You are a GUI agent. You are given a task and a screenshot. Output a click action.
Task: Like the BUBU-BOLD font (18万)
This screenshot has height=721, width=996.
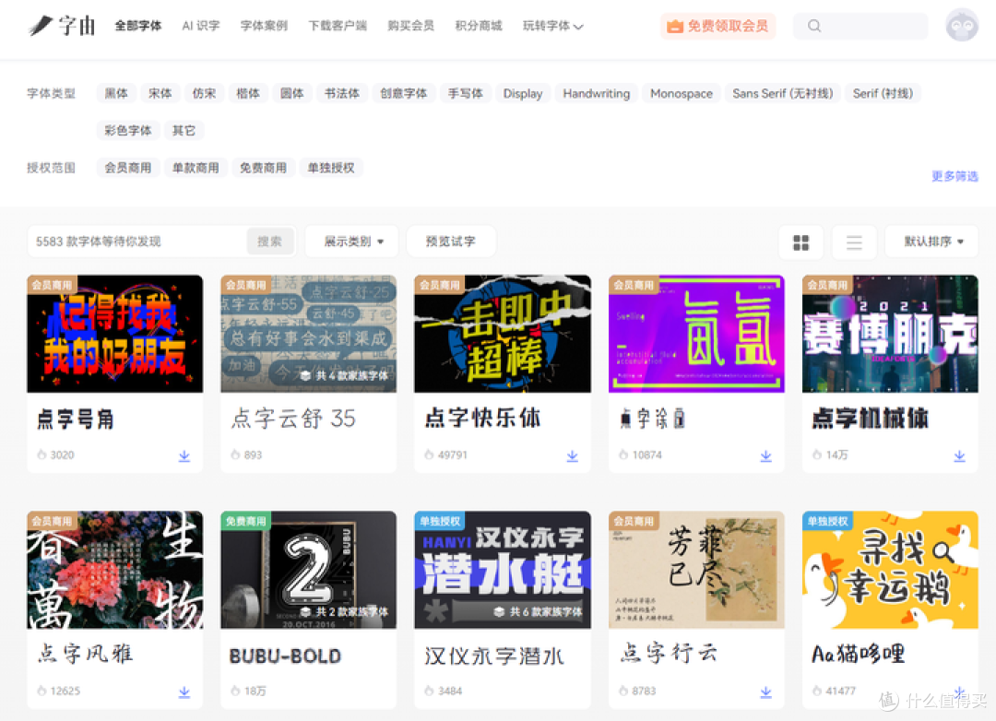pyautogui.click(x=236, y=691)
